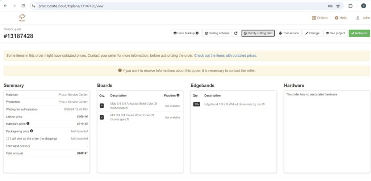Click the Procut logo in the header

22,17
